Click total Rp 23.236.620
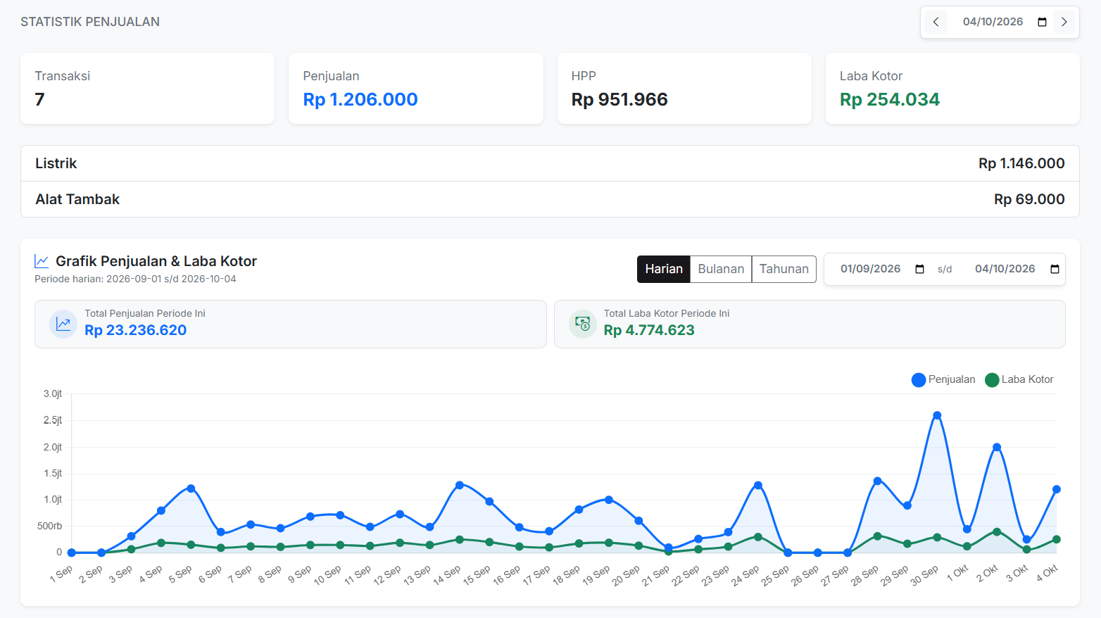This screenshot has height=618, width=1101. click(x=136, y=330)
